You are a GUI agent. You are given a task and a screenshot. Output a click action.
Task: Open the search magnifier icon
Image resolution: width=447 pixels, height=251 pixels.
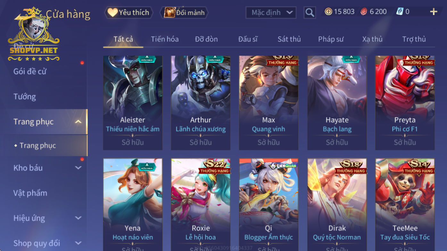coord(310,12)
